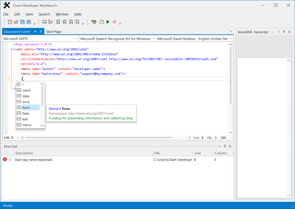
Task: Pin the VoiceXML Transcript panel
Action: click(x=284, y=32)
